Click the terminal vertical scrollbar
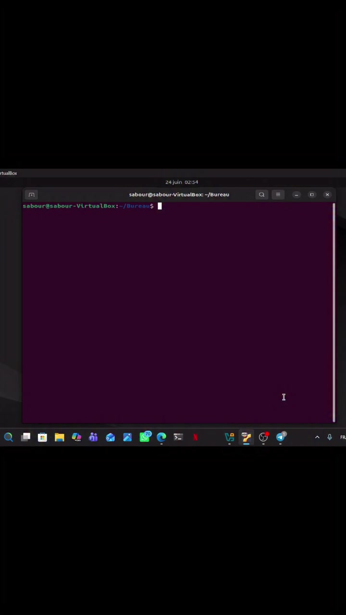The width and height of the screenshot is (346, 615). click(x=334, y=312)
